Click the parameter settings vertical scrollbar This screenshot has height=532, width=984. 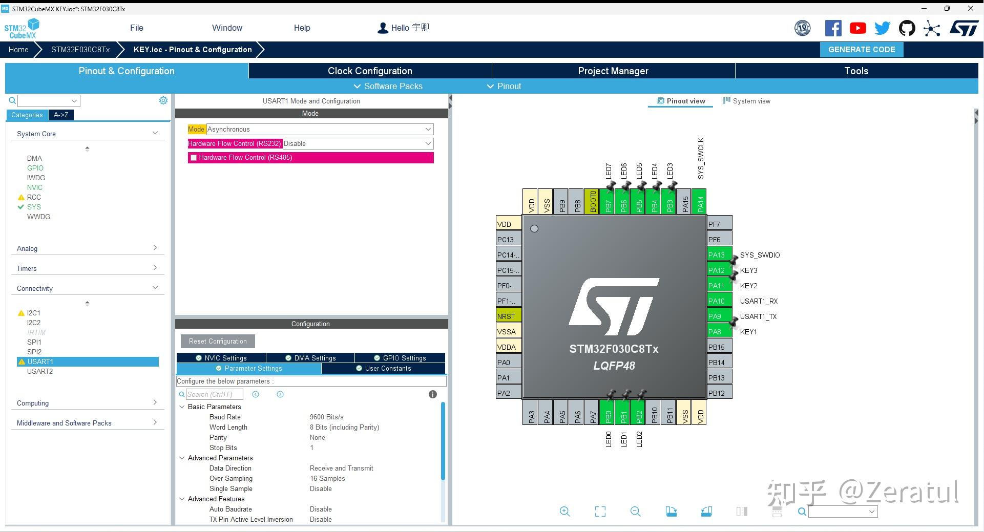(443, 441)
